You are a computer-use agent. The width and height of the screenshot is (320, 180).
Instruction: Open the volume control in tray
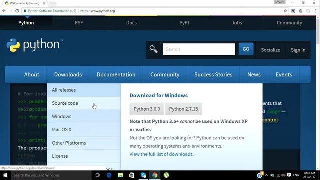(x=283, y=175)
